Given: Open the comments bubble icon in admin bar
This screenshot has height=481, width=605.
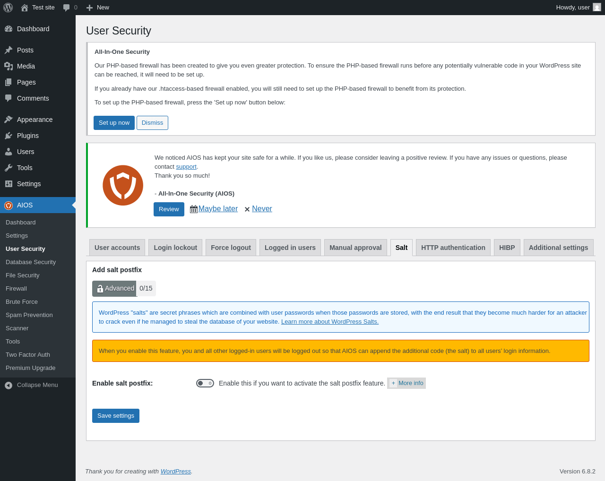Looking at the screenshot, I should pos(67,8).
